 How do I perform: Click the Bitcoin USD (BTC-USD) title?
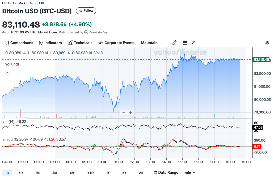click(37, 11)
